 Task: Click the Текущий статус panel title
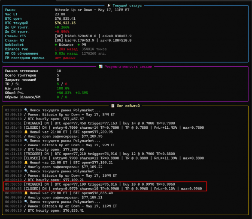127,6
